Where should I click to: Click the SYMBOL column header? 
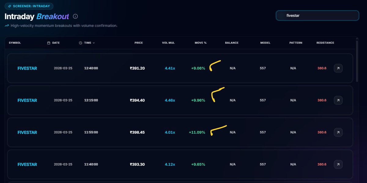point(15,43)
